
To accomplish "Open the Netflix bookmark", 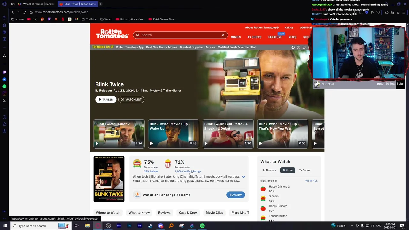I will pyautogui.click(x=63, y=19).
